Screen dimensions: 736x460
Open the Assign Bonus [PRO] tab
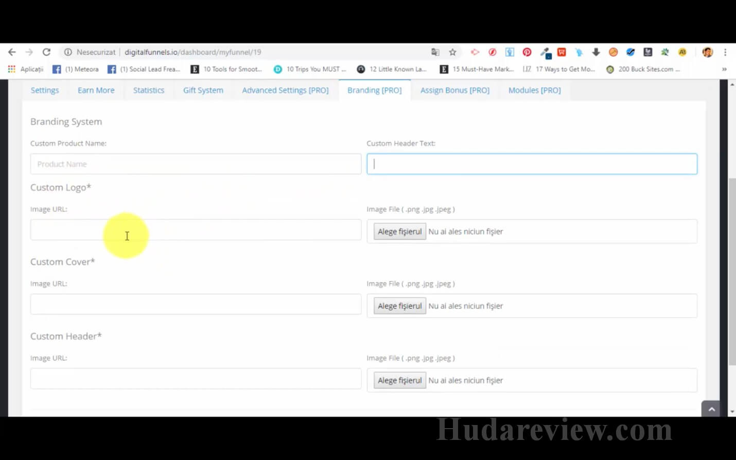click(455, 90)
